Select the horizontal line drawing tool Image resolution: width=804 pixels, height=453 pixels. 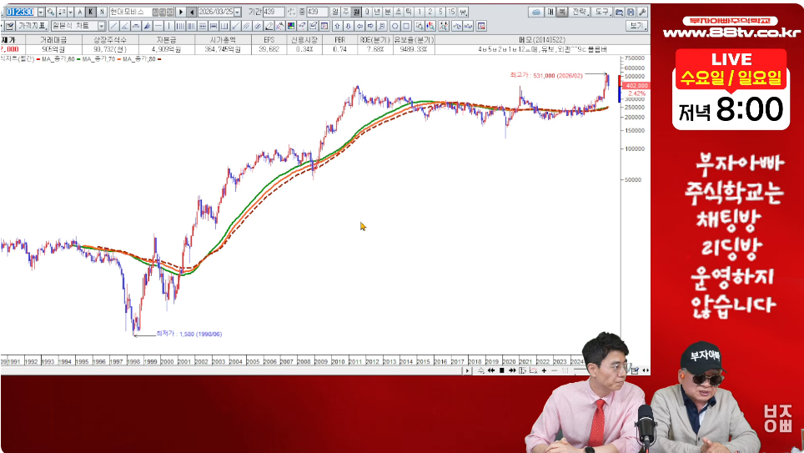(x=158, y=26)
